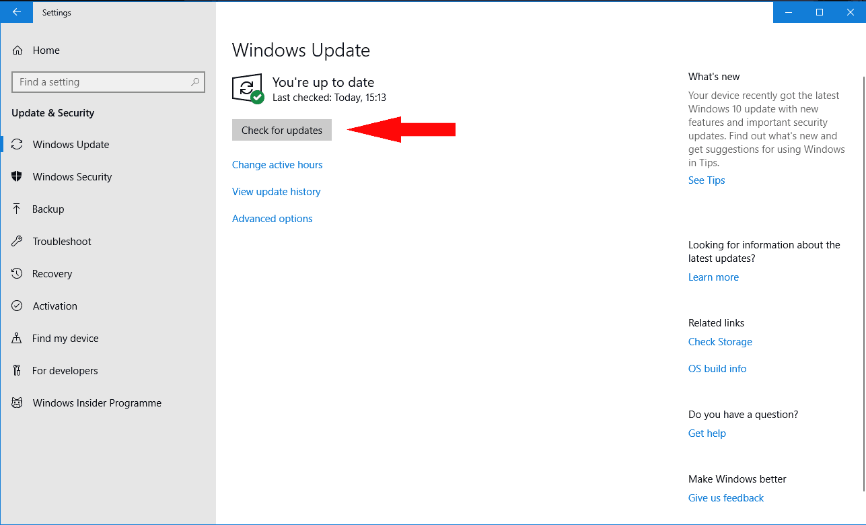Open Recovery options
866x525 pixels.
click(x=108, y=274)
